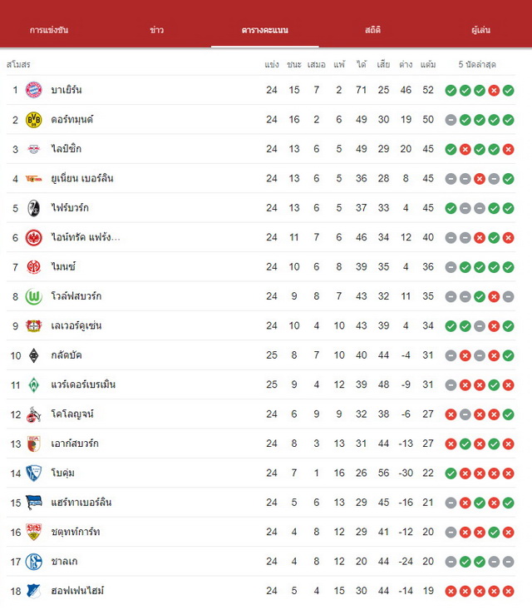Screen dimensions: 532x610
Task: Switch to the การแข่งขัน tab
Action: coord(49,30)
